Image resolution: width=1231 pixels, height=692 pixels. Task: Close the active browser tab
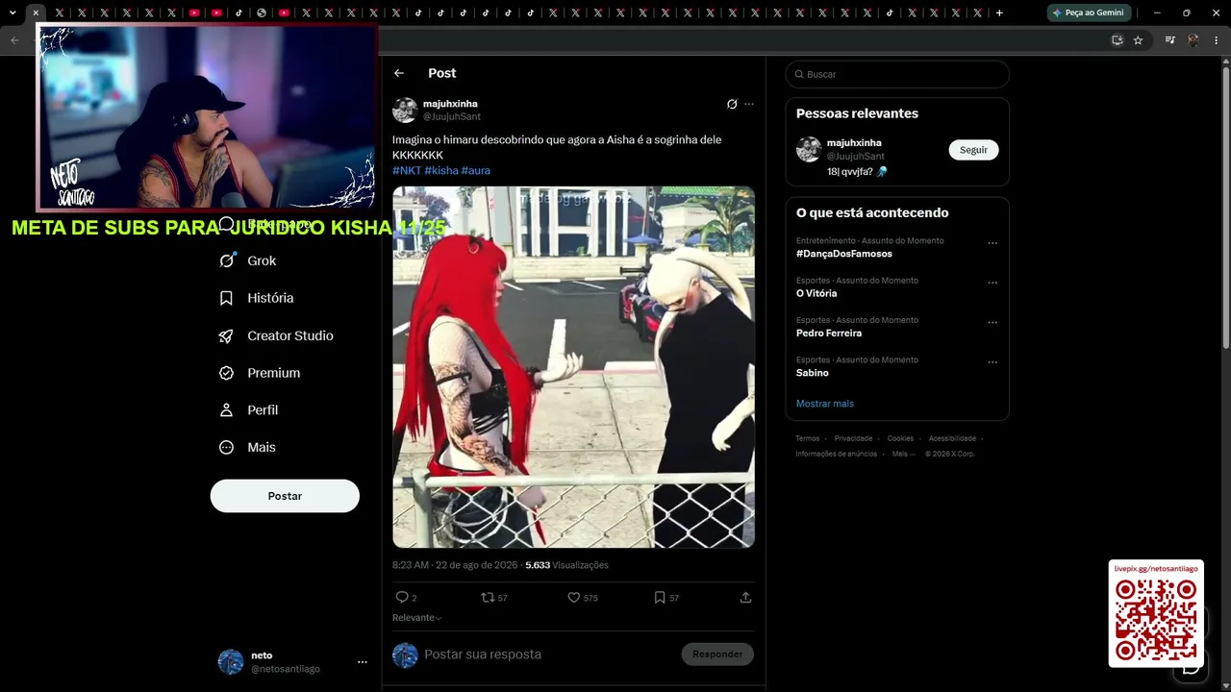pos(36,12)
